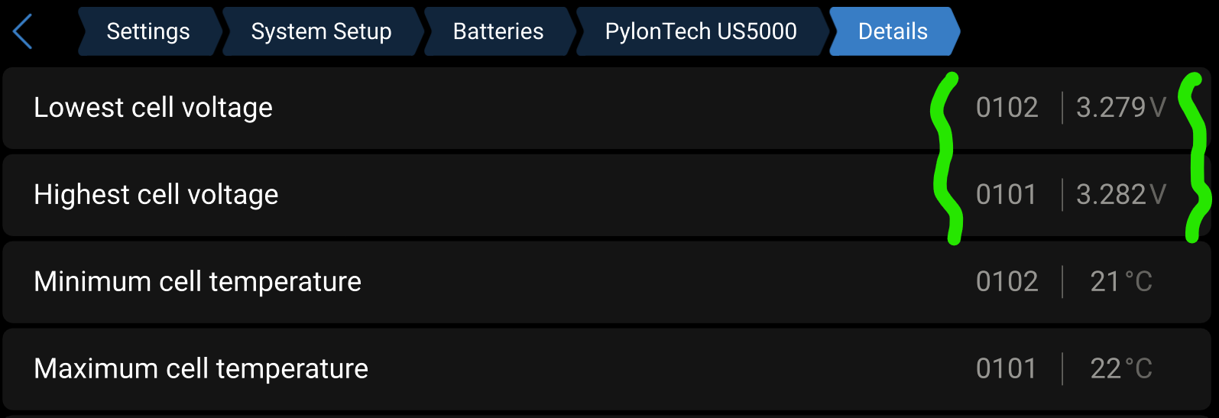Select the Lowest cell voltage label
This screenshot has height=418, width=1219.
153,108
